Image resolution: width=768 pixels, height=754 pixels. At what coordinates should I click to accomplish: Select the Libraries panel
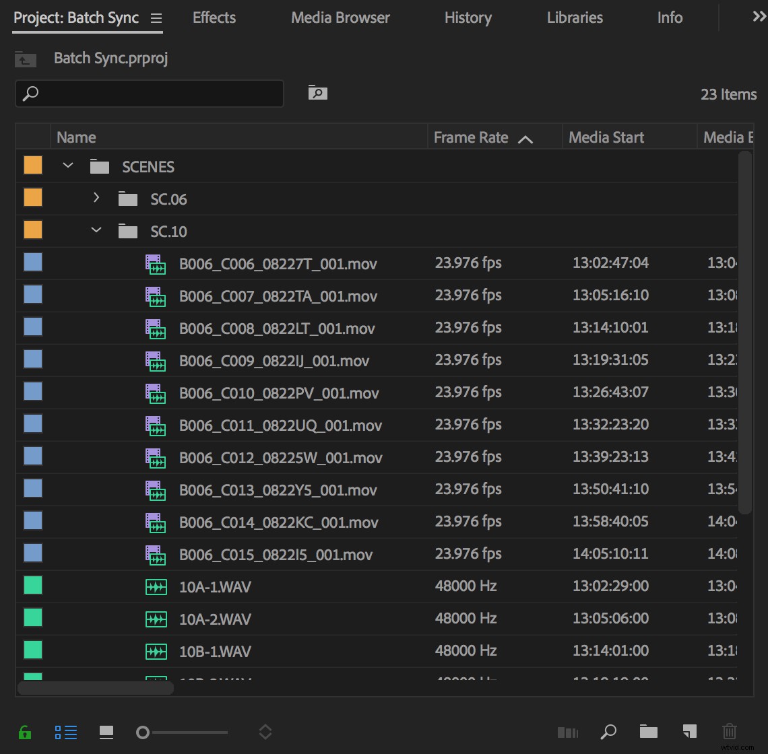pos(574,18)
